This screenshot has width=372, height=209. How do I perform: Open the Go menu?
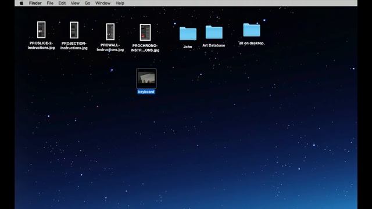point(87,3)
